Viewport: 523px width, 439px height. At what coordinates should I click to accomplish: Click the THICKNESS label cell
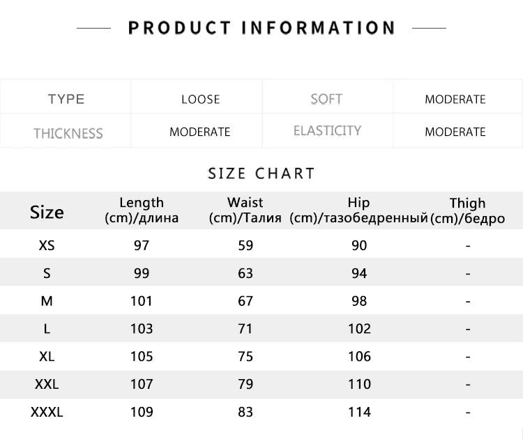68,132
